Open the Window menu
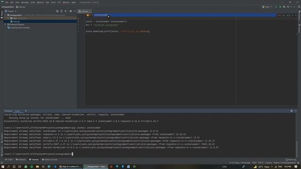The height and width of the screenshot is (169, 301). click(x=66, y=2)
